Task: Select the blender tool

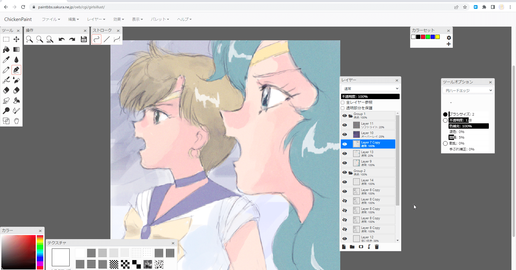Action: click(x=16, y=100)
